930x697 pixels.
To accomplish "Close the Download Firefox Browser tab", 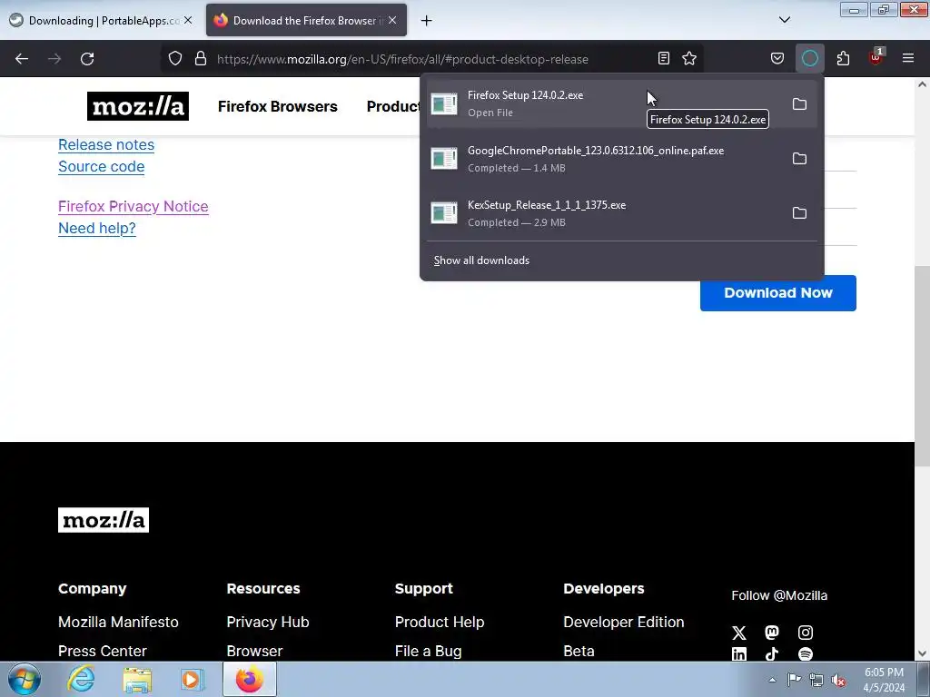I will point(392,20).
